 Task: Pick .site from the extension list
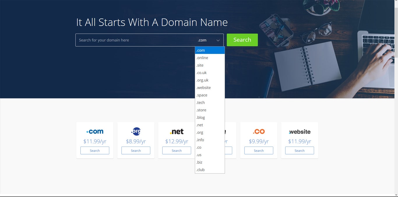coord(210,65)
